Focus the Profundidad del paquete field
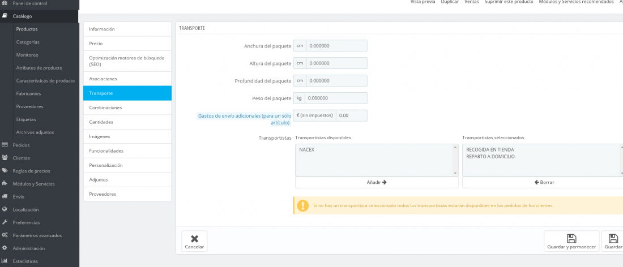This screenshot has width=623, height=267. [336, 80]
